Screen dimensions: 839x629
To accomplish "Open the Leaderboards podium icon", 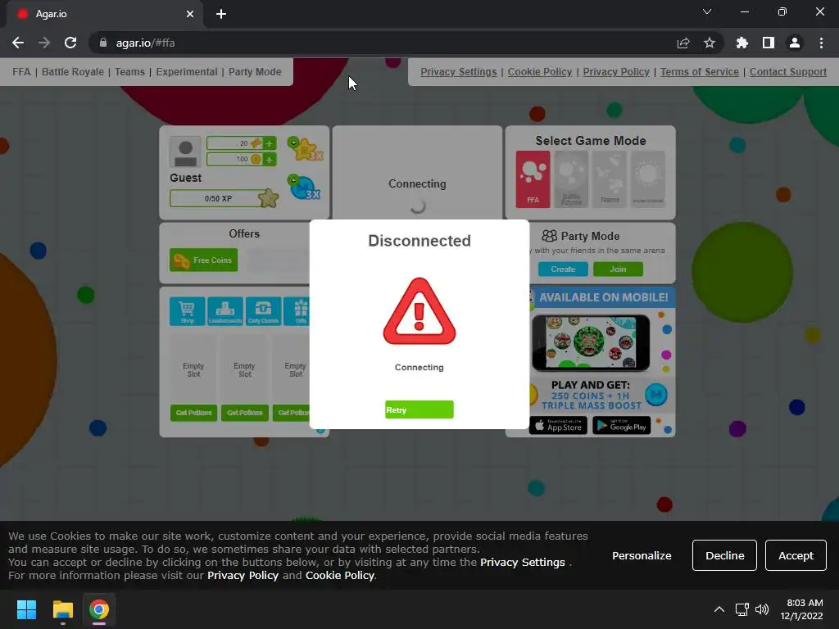I will pyautogui.click(x=225, y=311).
